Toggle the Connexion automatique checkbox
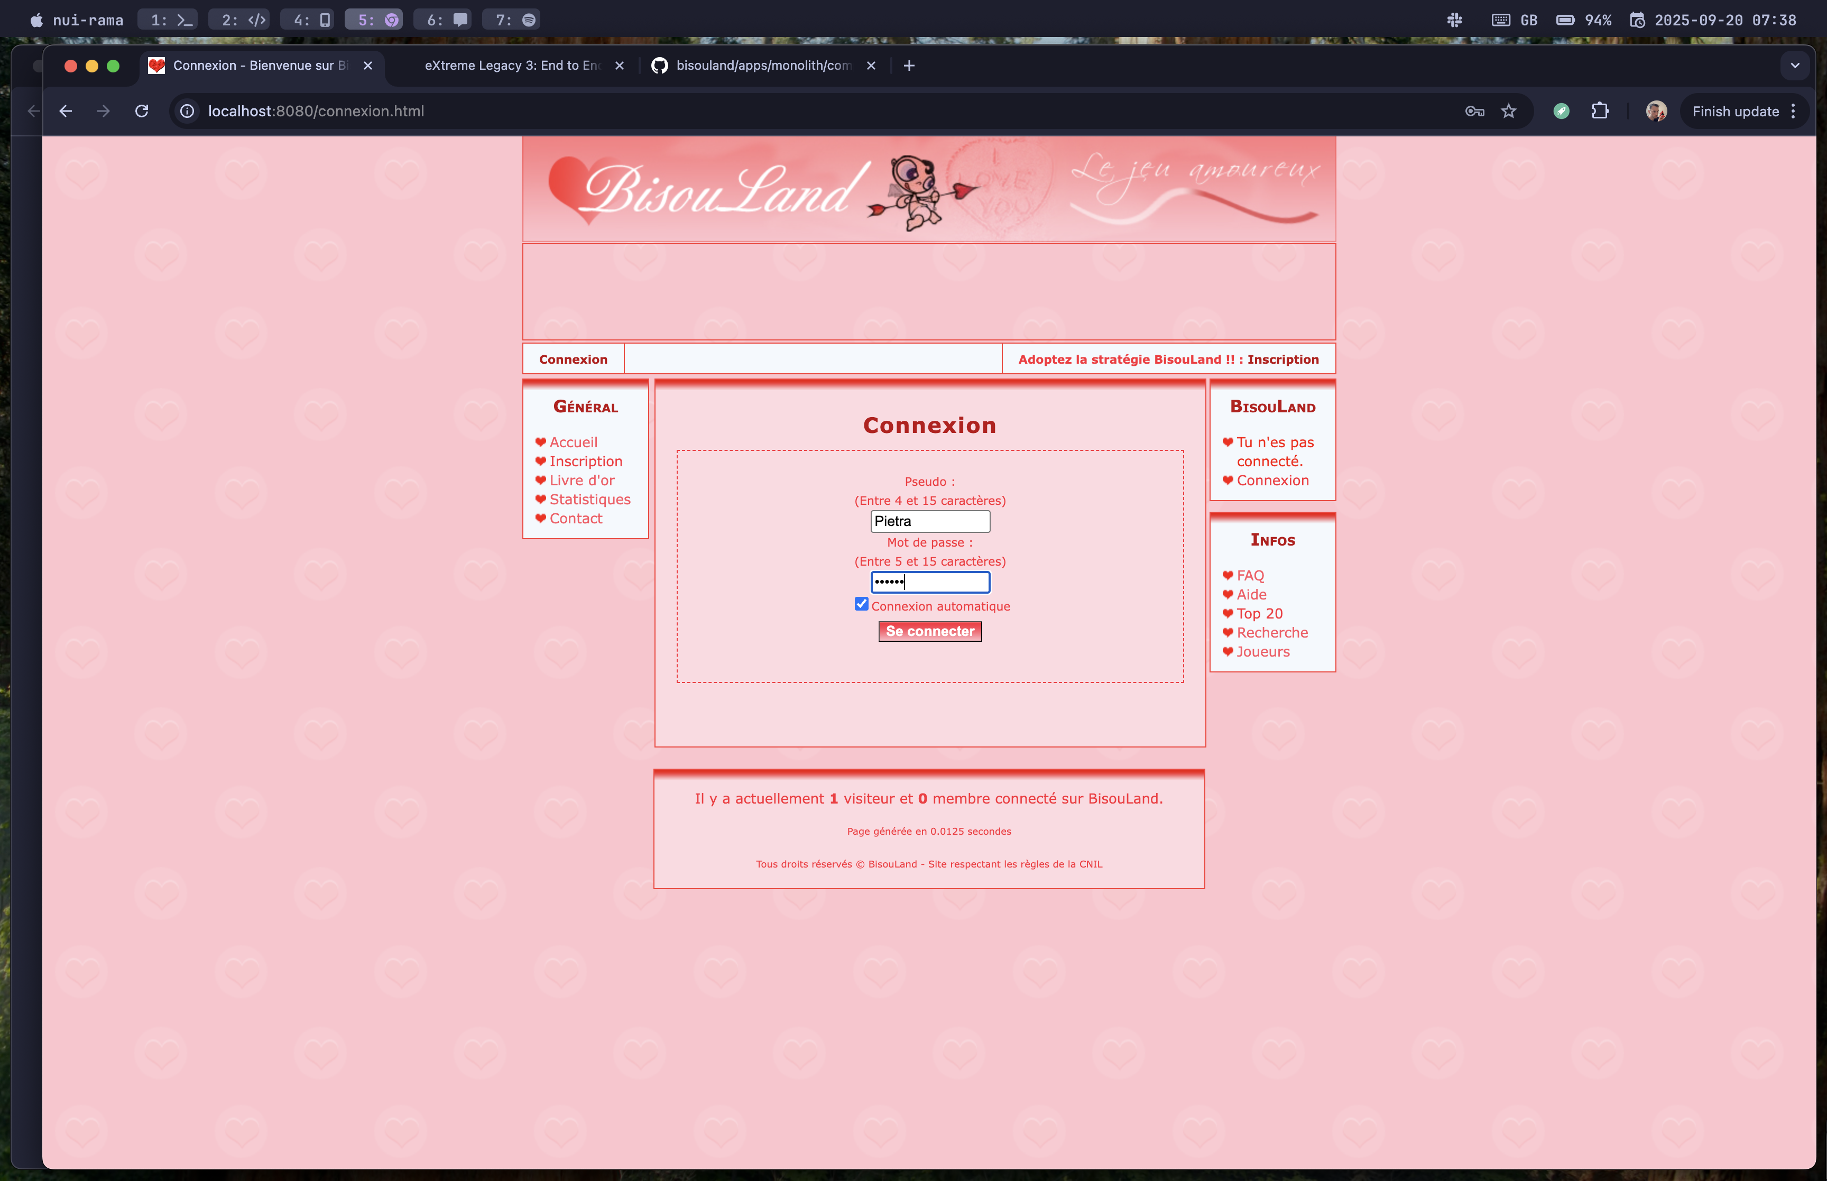This screenshot has width=1827, height=1181. click(x=862, y=604)
